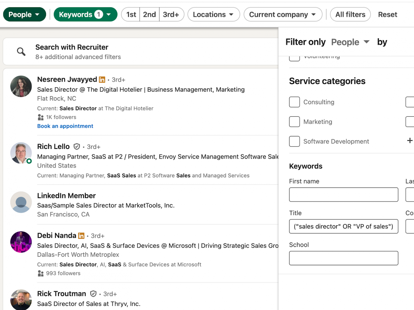This screenshot has height=310, width=414.
Task: Click inside the School keyword field
Action: click(343, 258)
